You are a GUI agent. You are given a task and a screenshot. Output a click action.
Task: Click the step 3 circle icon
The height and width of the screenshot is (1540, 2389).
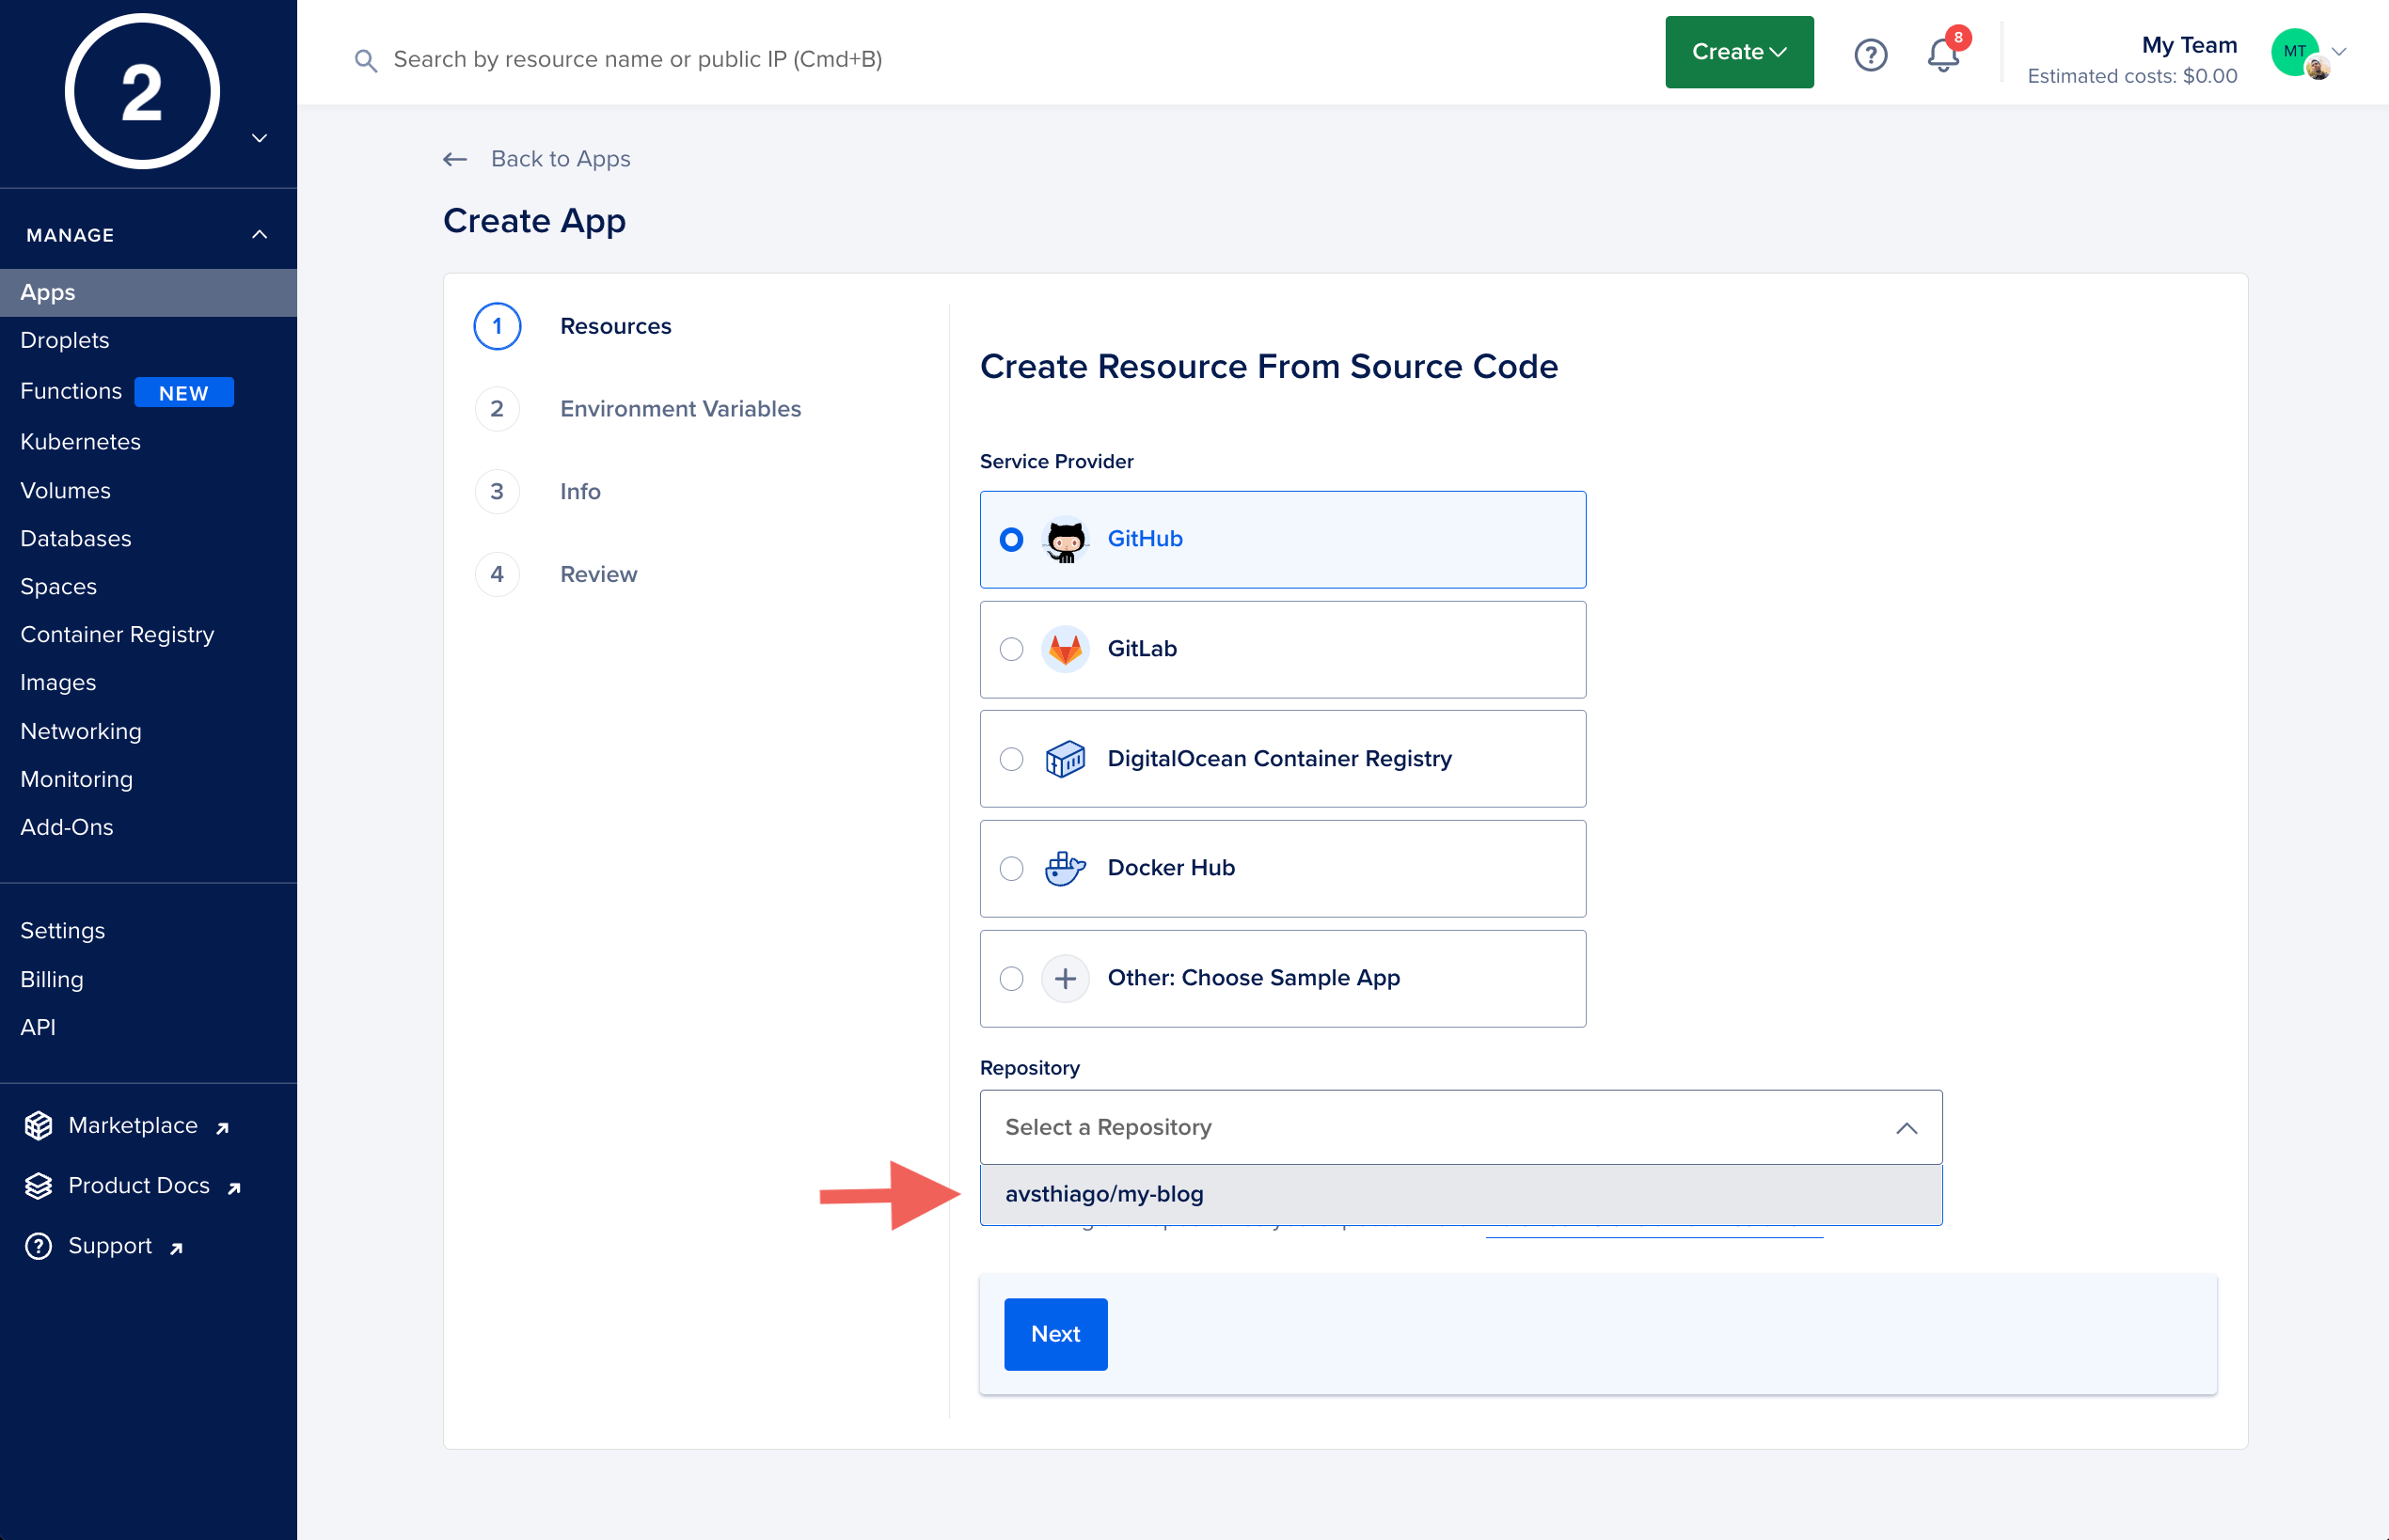pos(498,492)
